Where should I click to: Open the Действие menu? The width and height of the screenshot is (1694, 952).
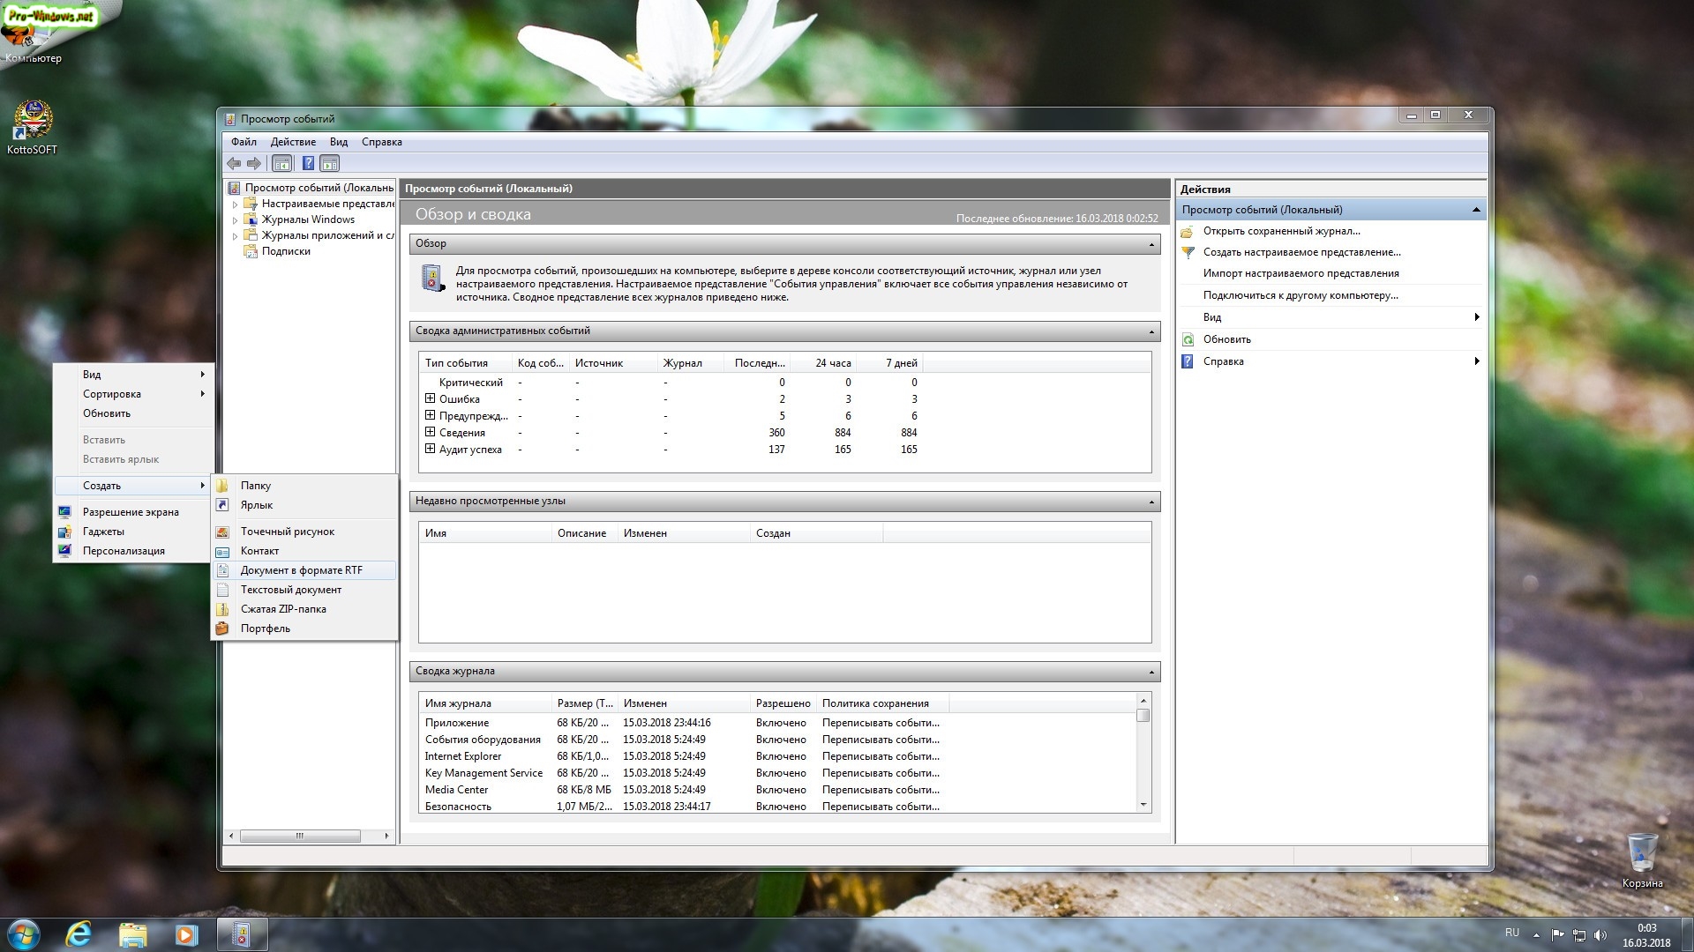click(293, 142)
